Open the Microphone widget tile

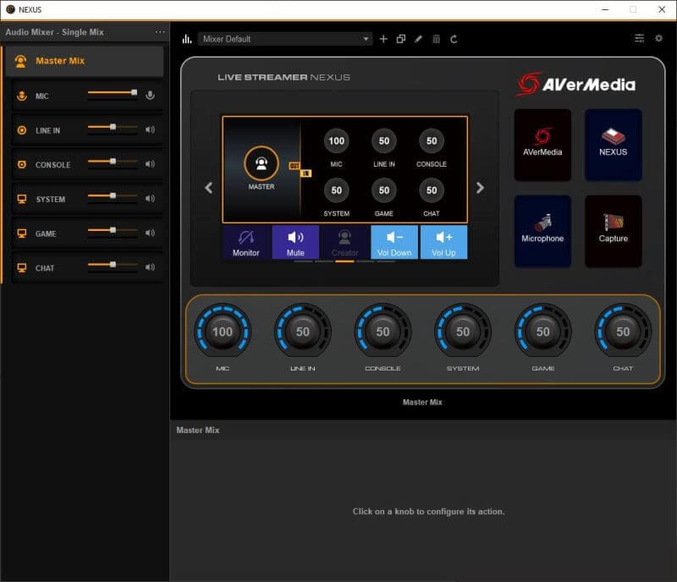[x=542, y=230]
